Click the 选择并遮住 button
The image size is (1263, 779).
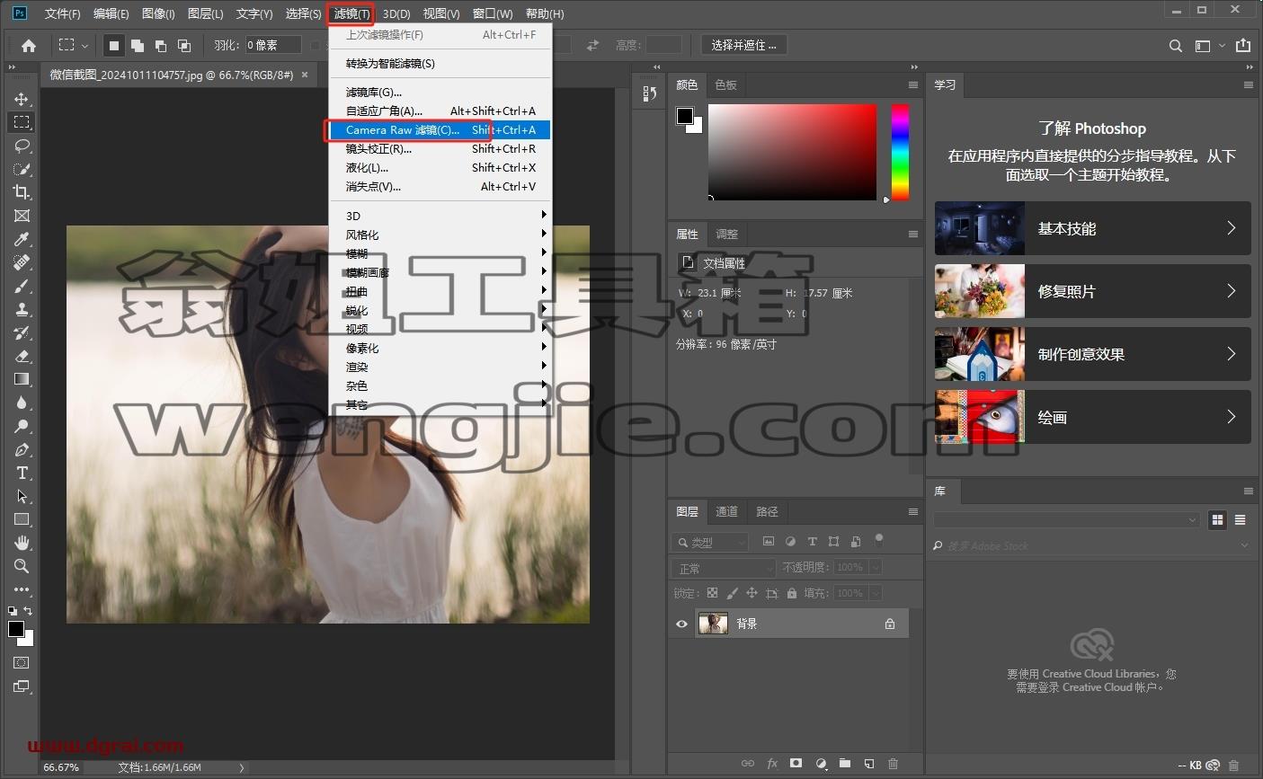click(x=743, y=45)
